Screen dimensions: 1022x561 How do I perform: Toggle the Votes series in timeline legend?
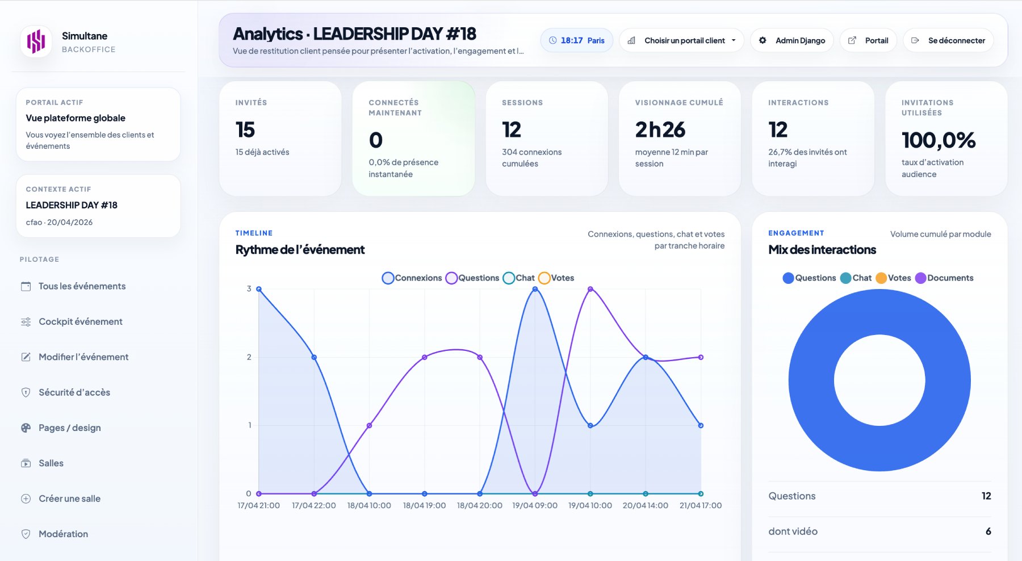(x=556, y=278)
